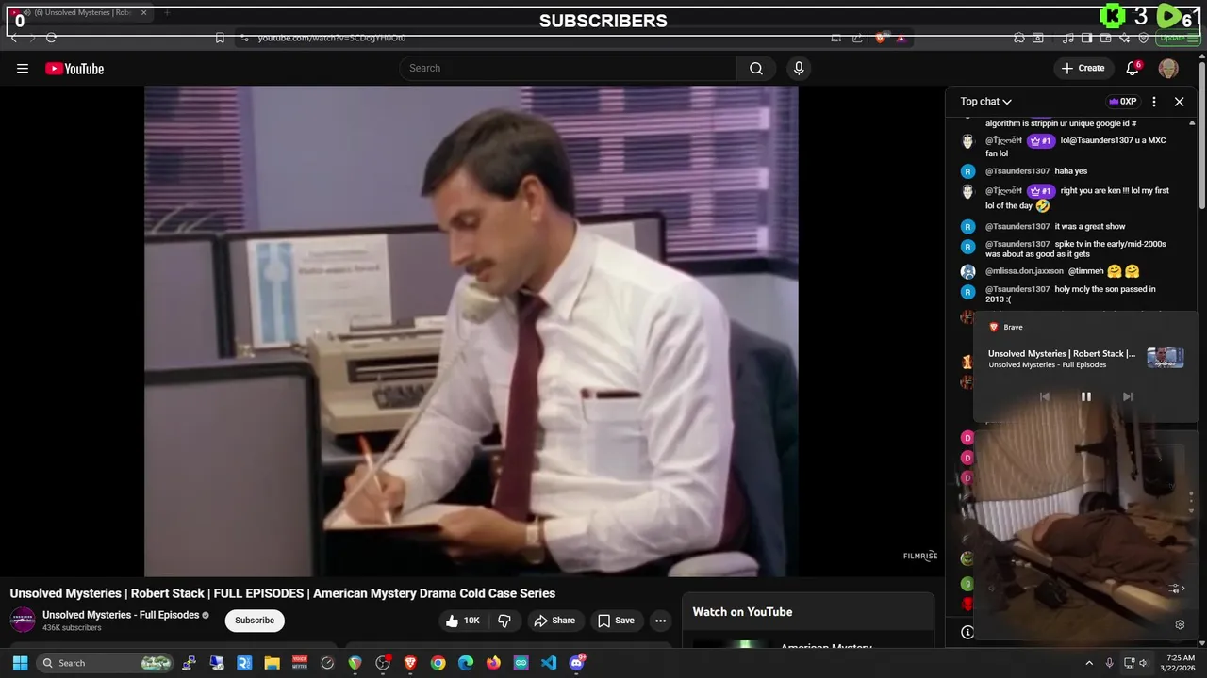Open the YouTube hamburger guide menu
Viewport: 1207px width, 678px height.
point(23,68)
